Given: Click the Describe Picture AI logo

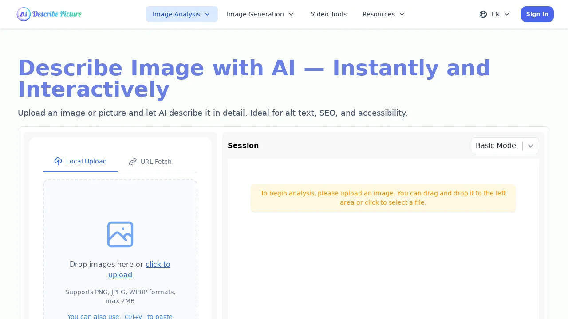Looking at the screenshot, I should tap(49, 14).
